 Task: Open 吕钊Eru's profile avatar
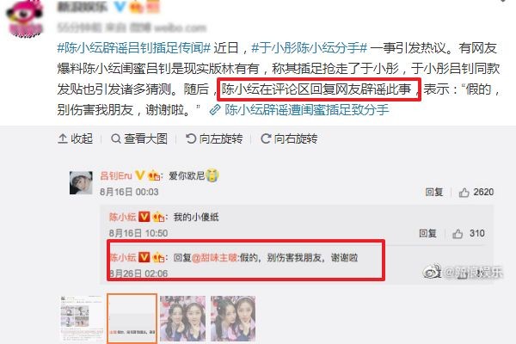pyautogui.click(x=81, y=182)
